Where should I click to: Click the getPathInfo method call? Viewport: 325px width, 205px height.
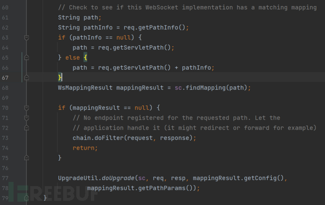pyautogui.click(x=162, y=28)
